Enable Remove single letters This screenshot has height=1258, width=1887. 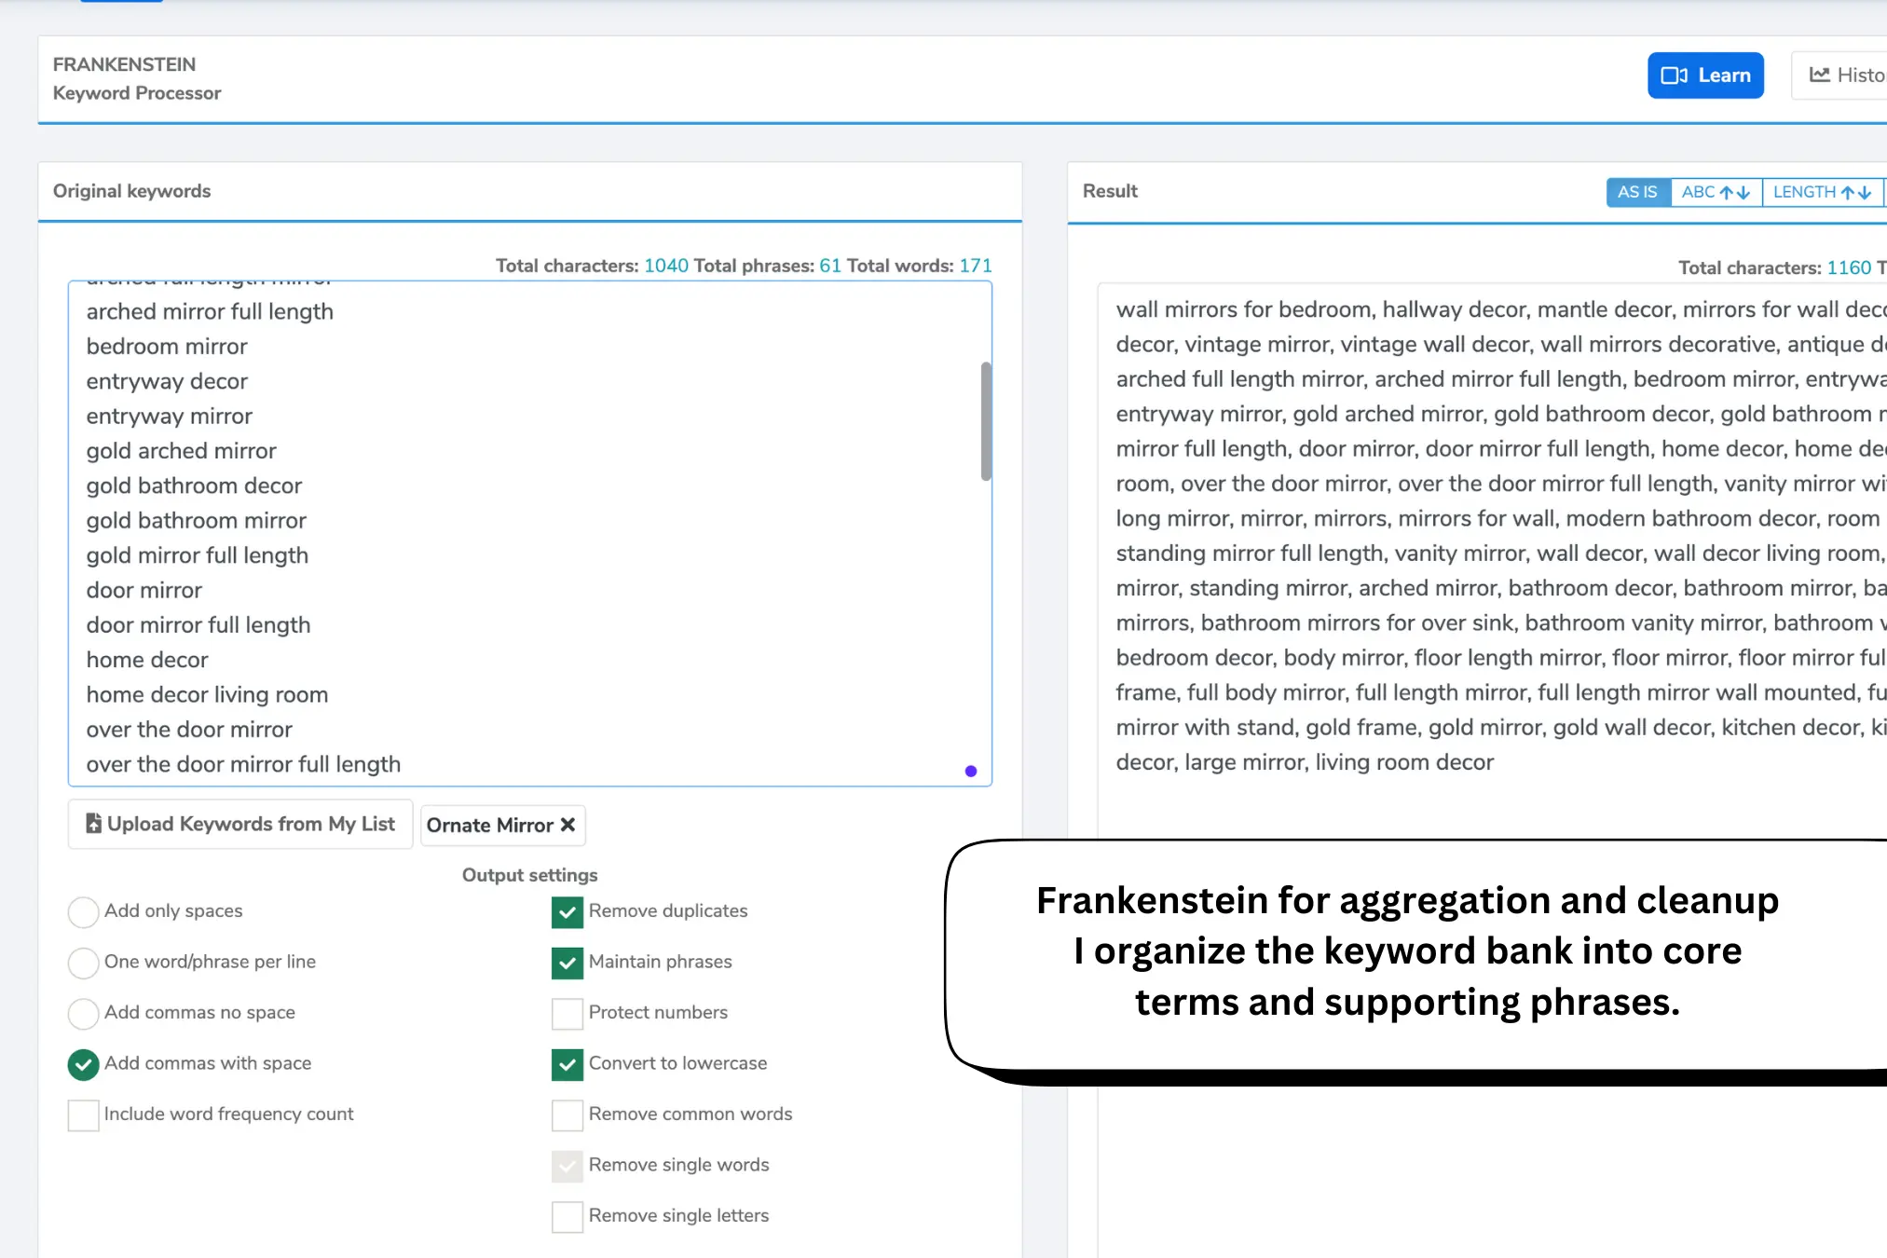point(567,1216)
